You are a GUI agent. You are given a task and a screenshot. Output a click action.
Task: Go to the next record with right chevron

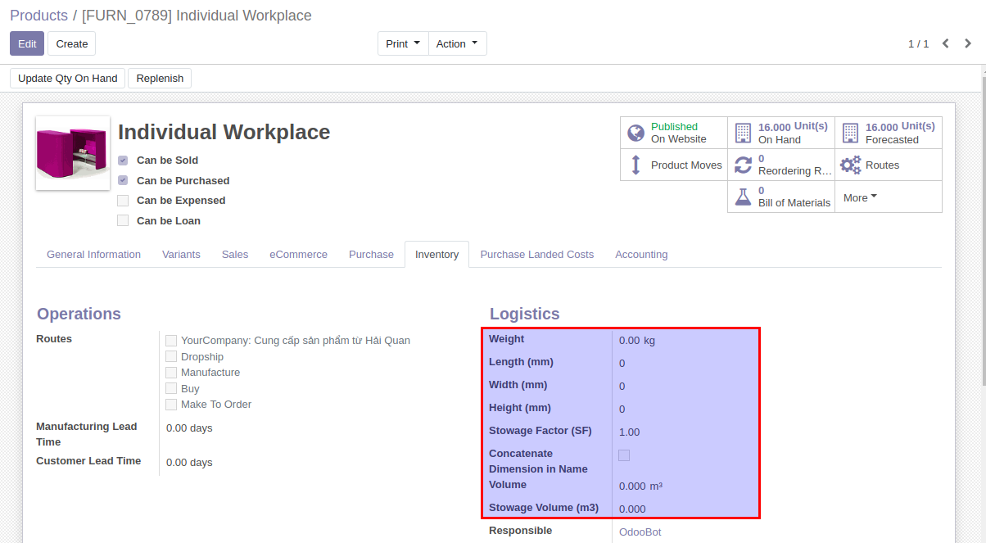[968, 43]
